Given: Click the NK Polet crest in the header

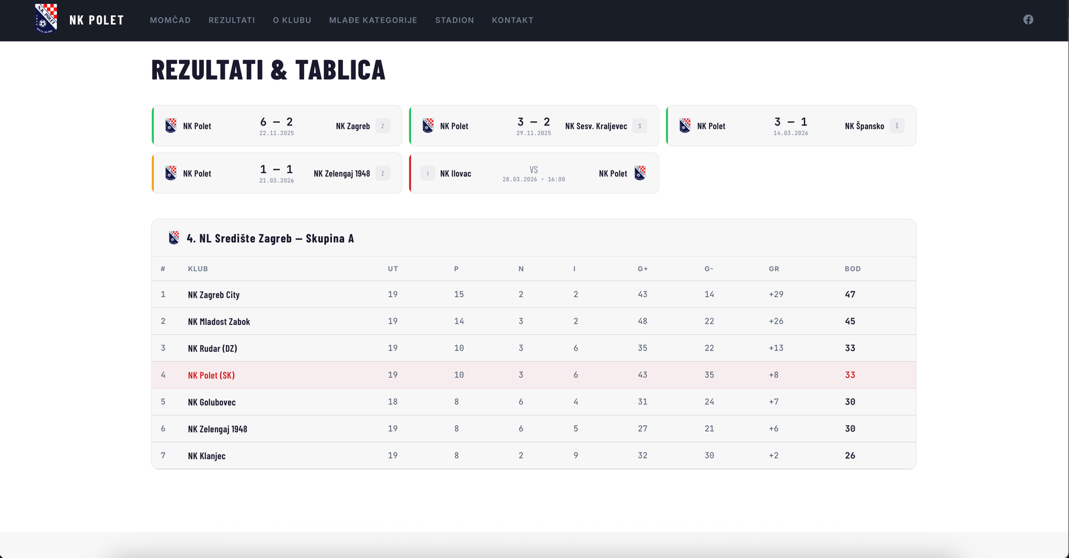Looking at the screenshot, I should (x=45, y=18).
